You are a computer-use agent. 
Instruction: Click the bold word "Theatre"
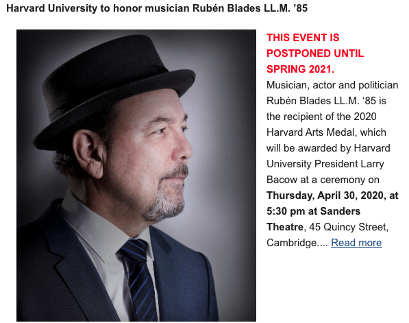click(x=285, y=227)
